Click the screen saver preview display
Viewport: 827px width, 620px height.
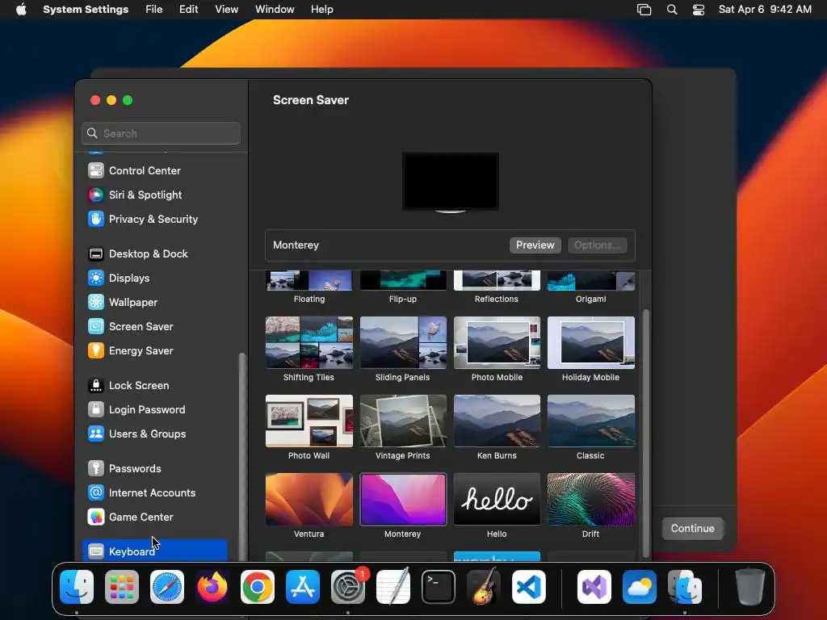click(x=451, y=182)
